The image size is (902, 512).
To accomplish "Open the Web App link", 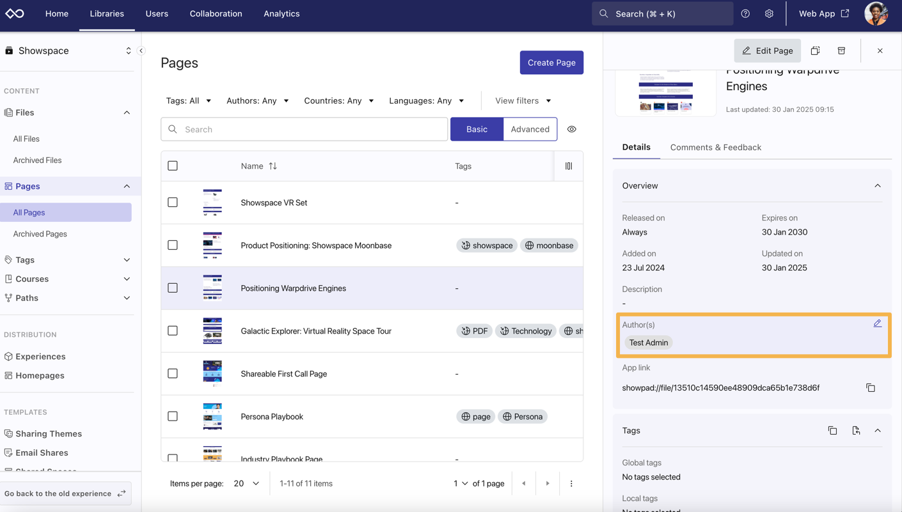I will pyautogui.click(x=824, y=13).
